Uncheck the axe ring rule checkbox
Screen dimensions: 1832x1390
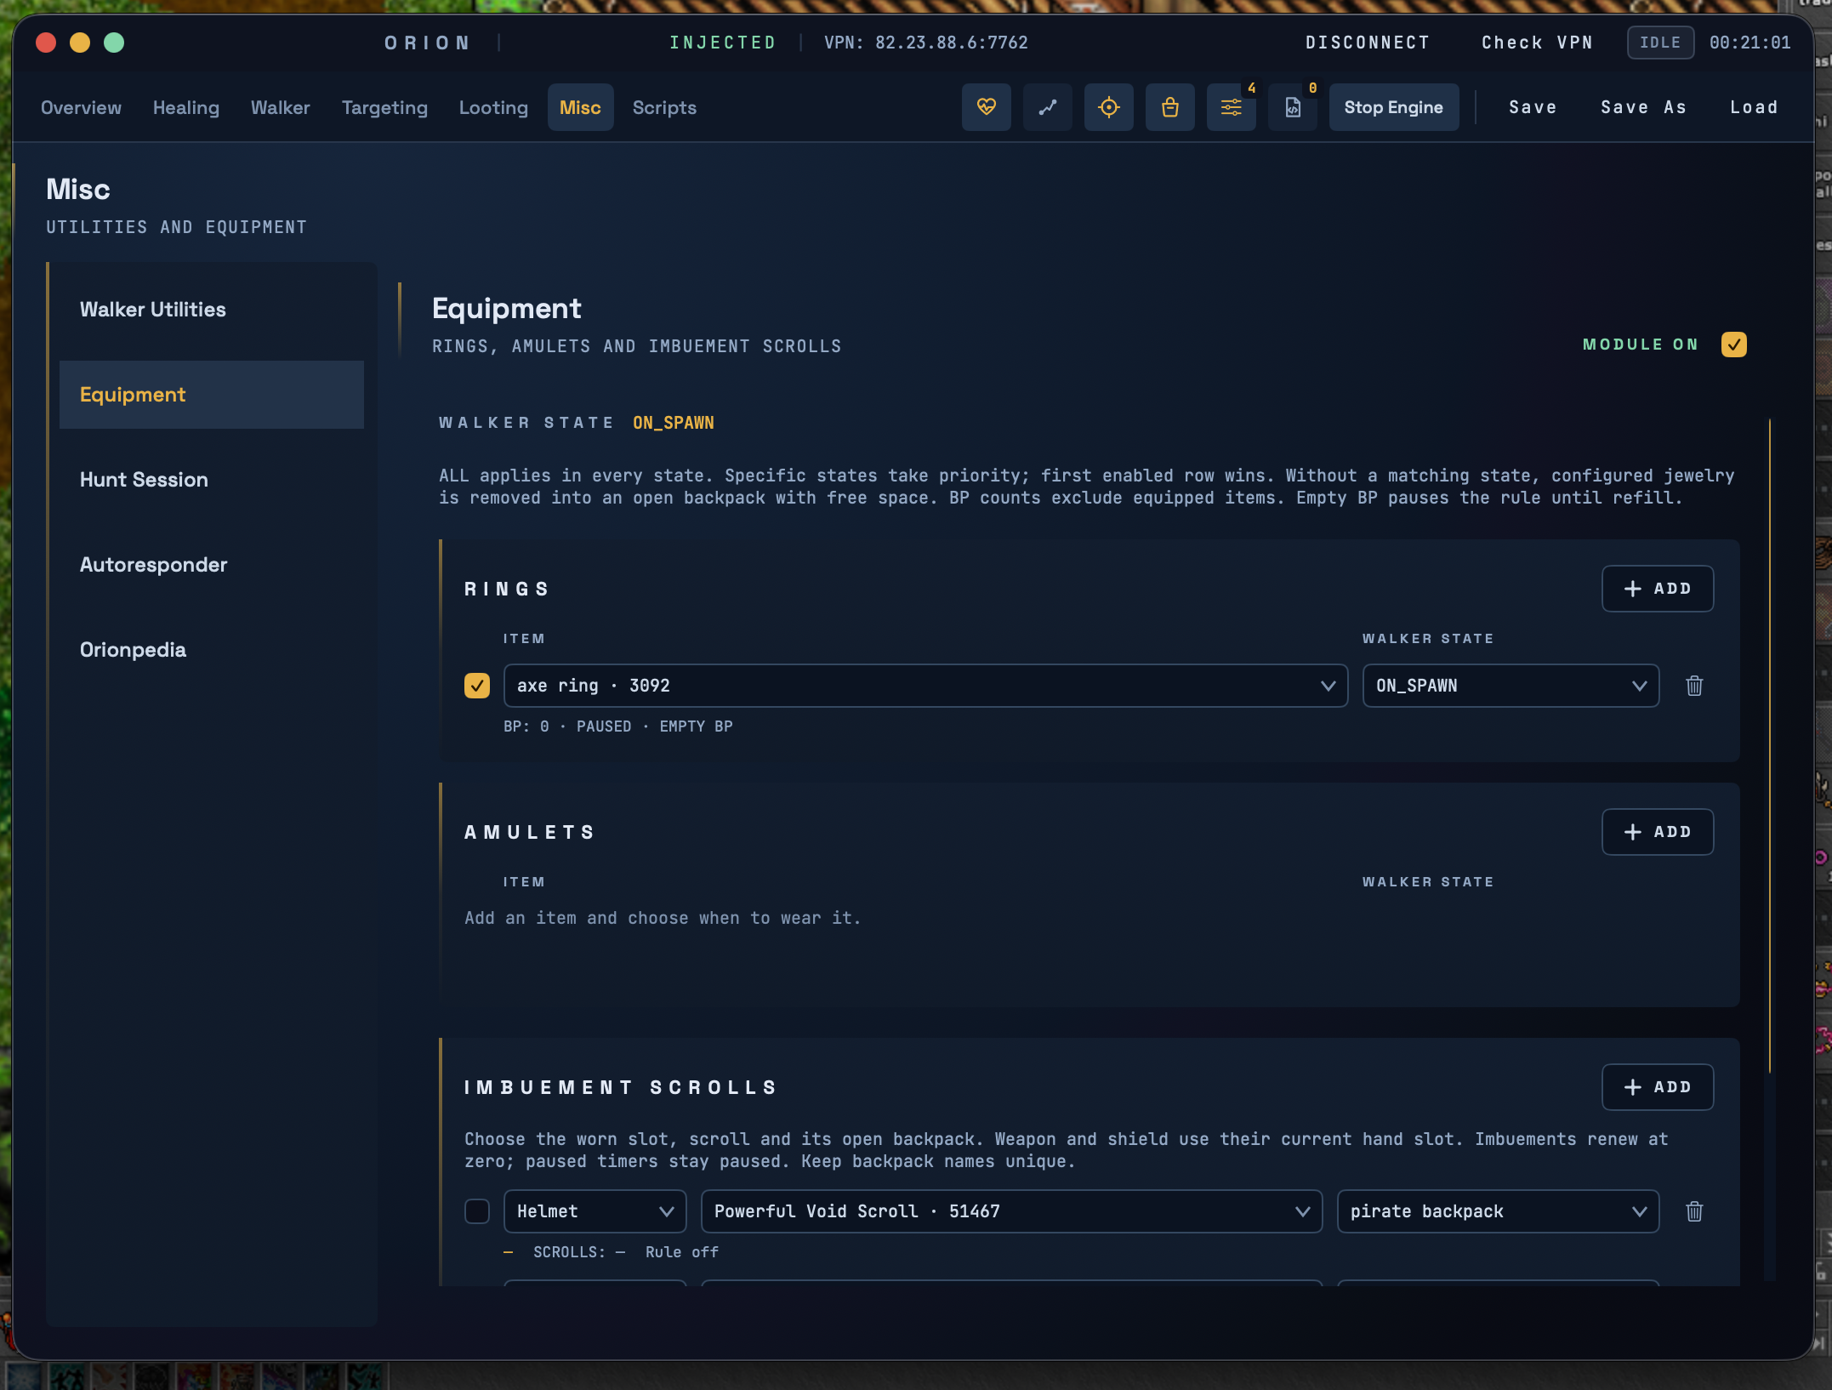[x=477, y=686]
